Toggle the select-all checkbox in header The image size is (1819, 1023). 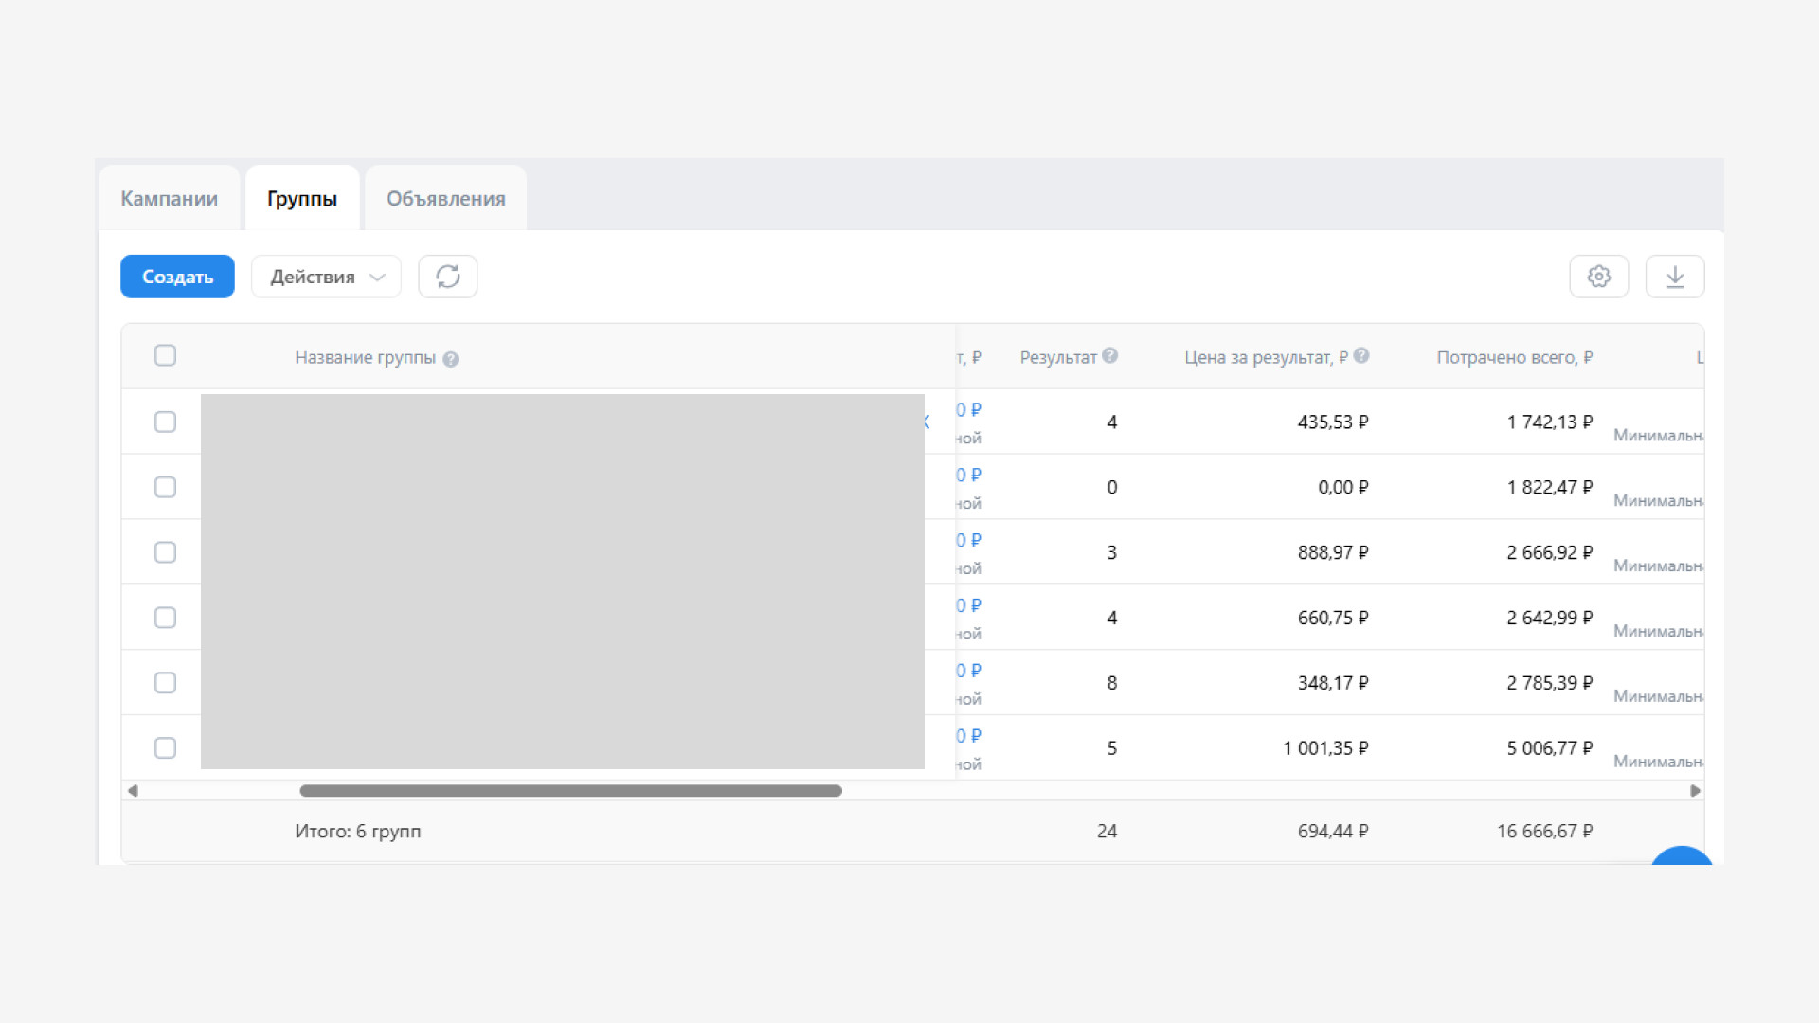[x=165, y=356]
